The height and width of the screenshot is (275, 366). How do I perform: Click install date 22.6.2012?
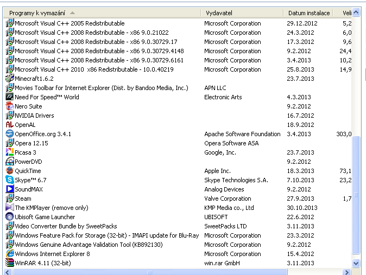(x=300, y=217)
